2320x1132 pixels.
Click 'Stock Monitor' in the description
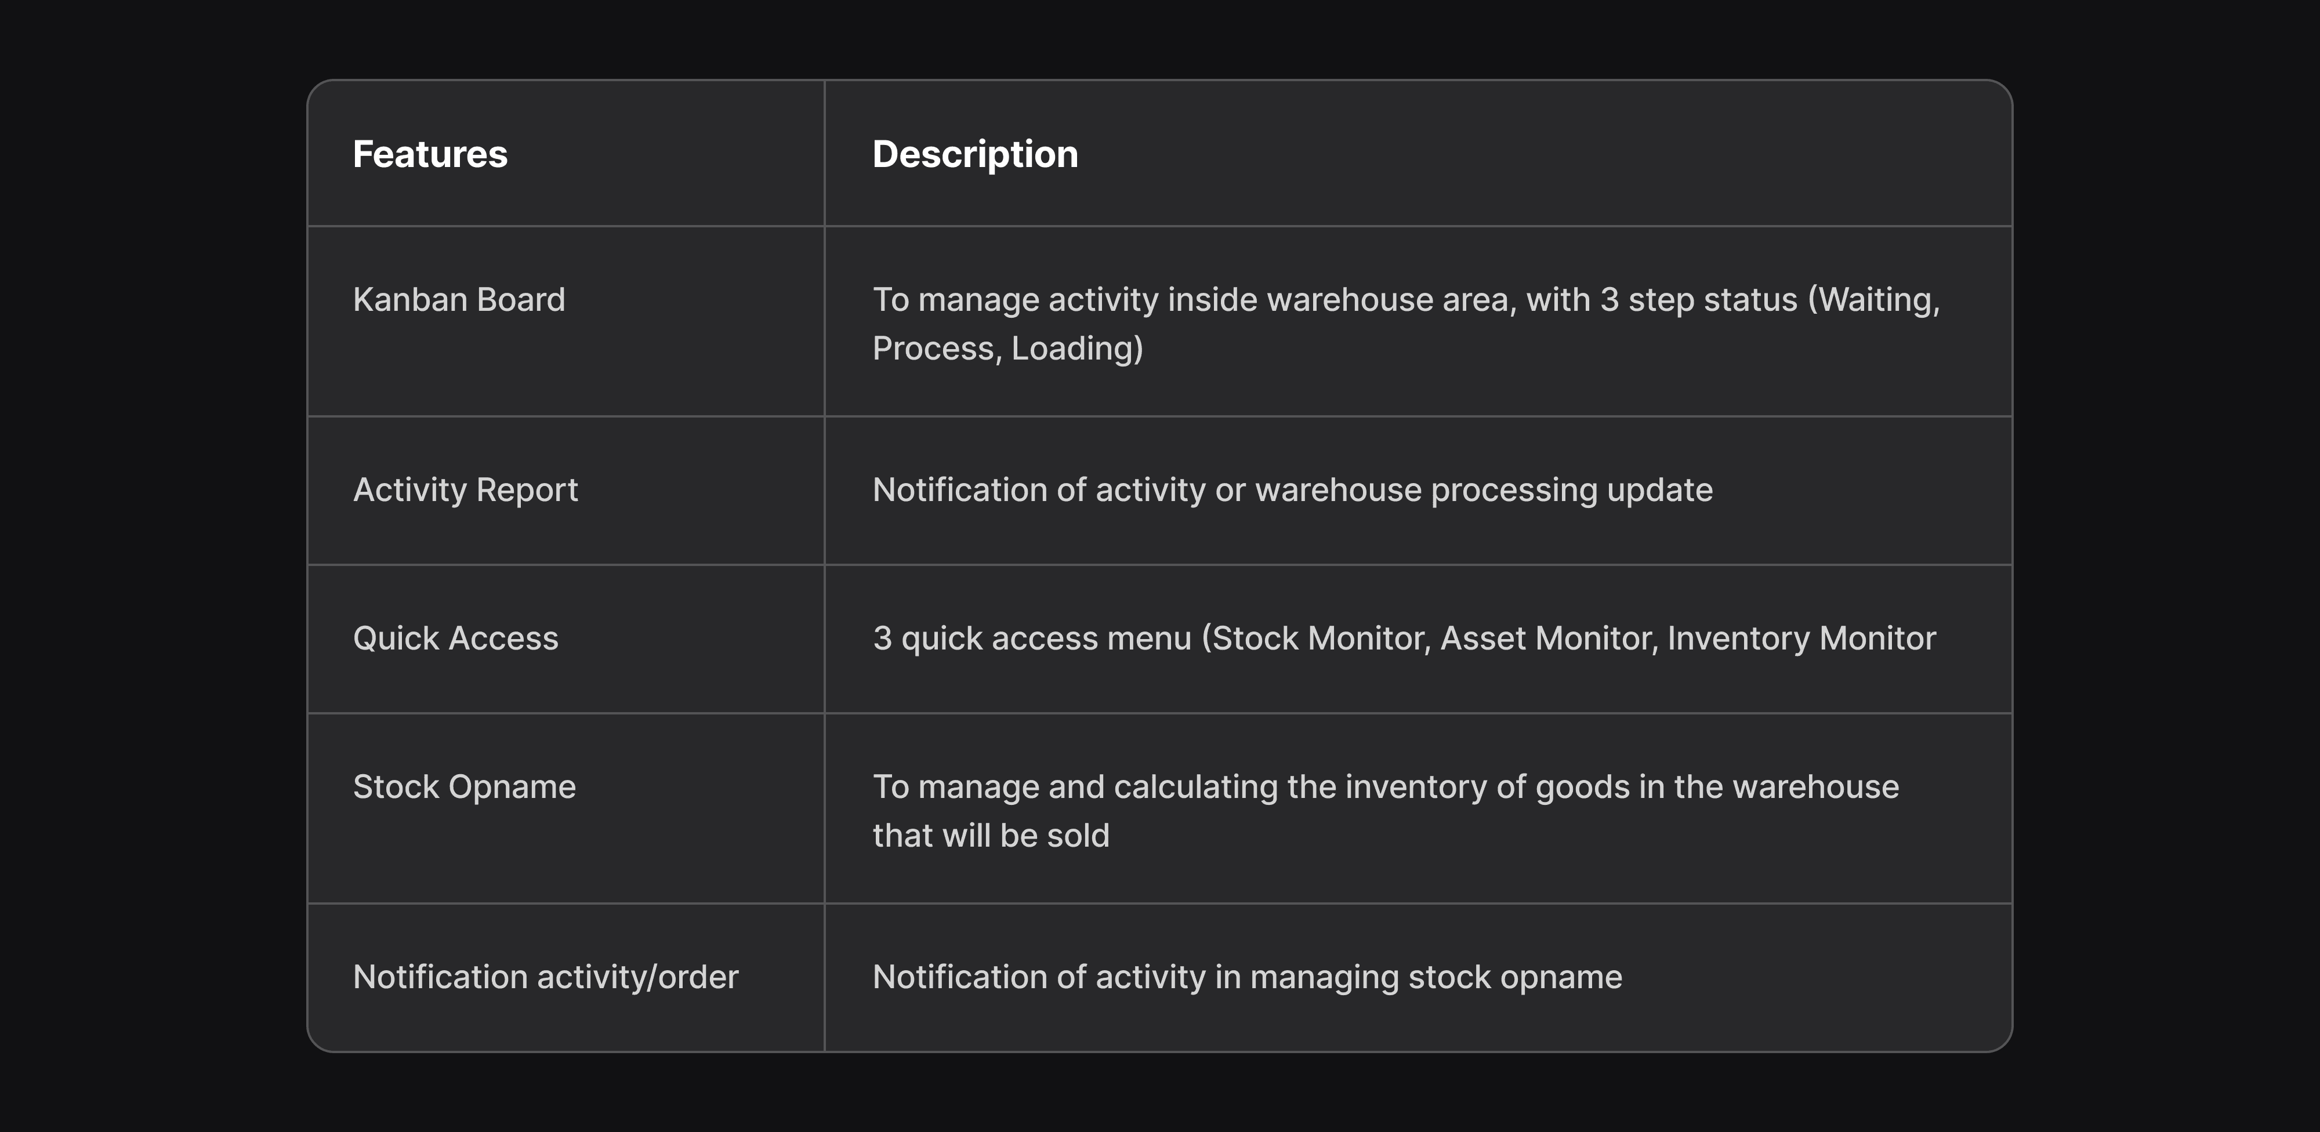click(1318, 637)
